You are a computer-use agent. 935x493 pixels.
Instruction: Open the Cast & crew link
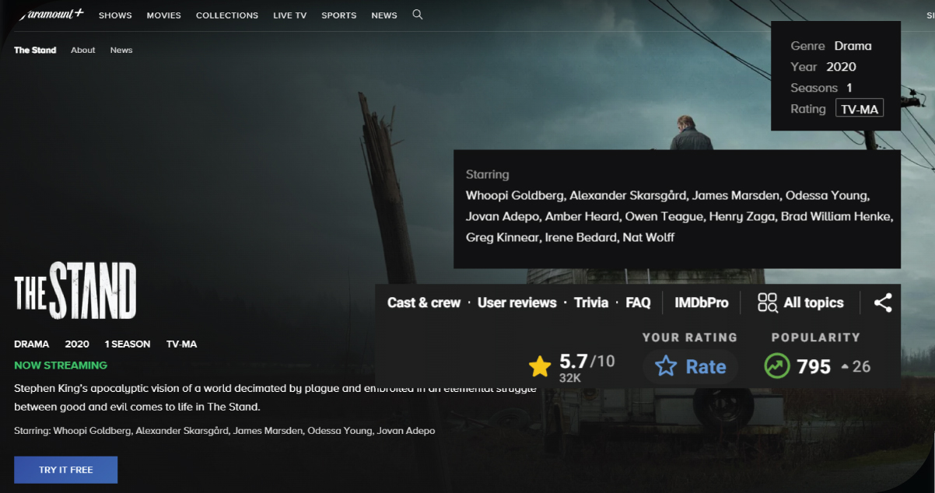click(x=424, y=302)
